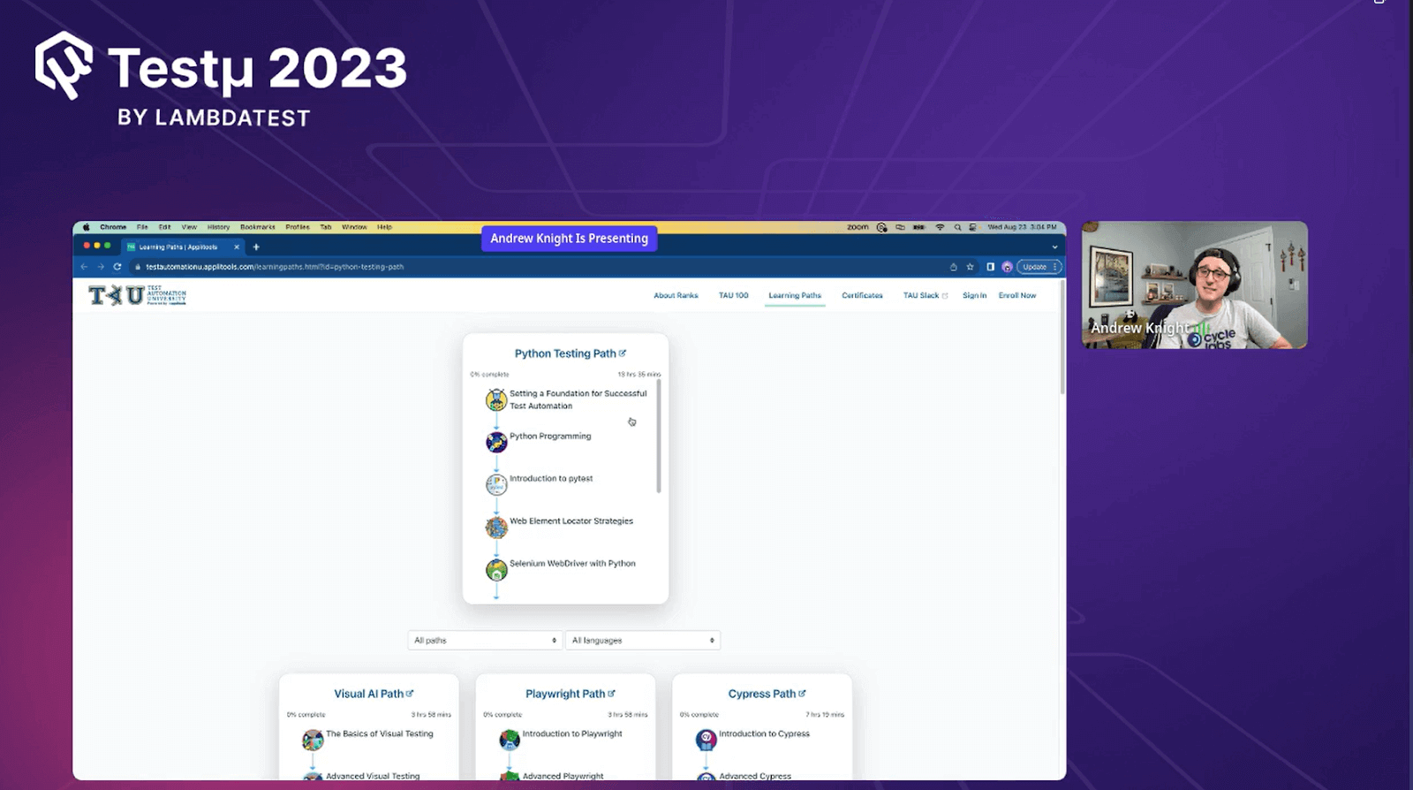Open the View menu
The image size is (1413, 790).
click(189, 227)
